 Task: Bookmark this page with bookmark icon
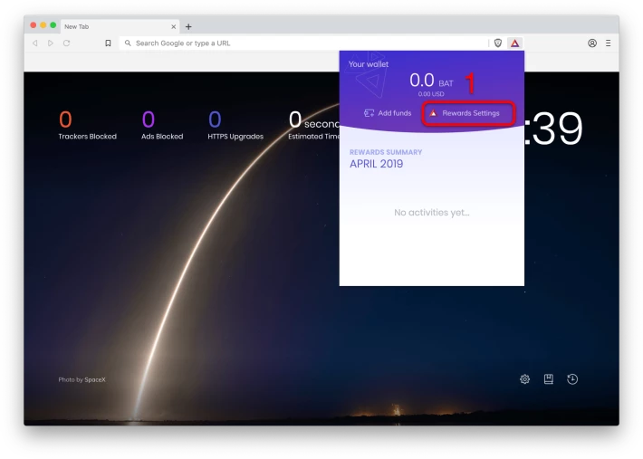click(x=108, y=43)
